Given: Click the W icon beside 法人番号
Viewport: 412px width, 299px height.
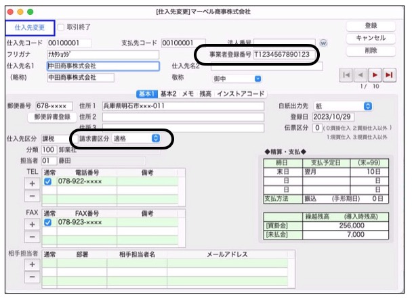Looking at the screenshot, I should [x=323, y=43].
